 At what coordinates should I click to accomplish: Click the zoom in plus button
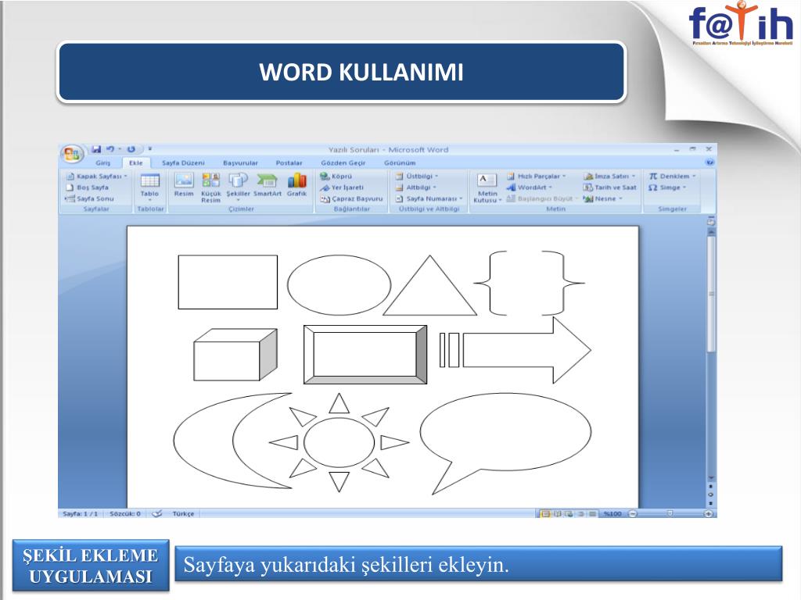click(709, 514)
